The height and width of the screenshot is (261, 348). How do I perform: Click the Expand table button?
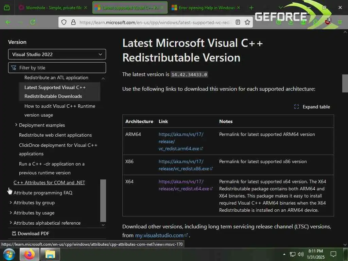312,107
